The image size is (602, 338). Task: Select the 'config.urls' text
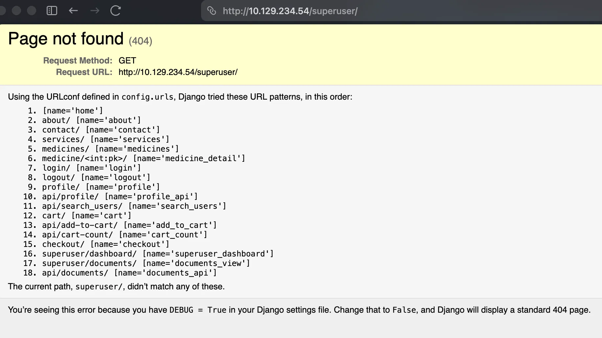pyautogui.click(x=147, y=97)
